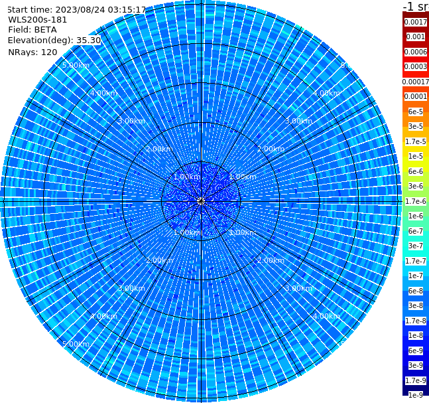Click the Field: BETA text
Screen dimensions: 429x403
click(x=32, y=30)
